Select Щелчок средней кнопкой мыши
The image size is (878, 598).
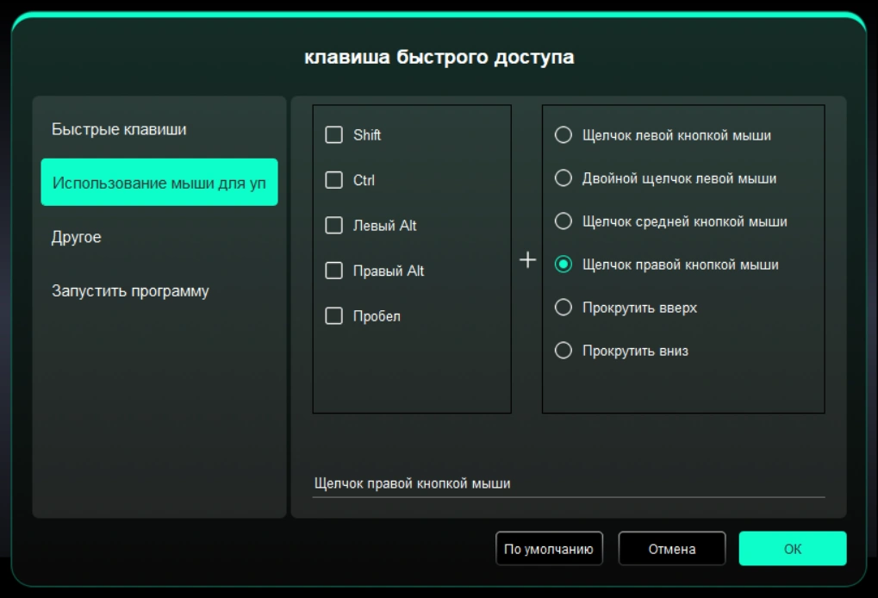point(564,221)
